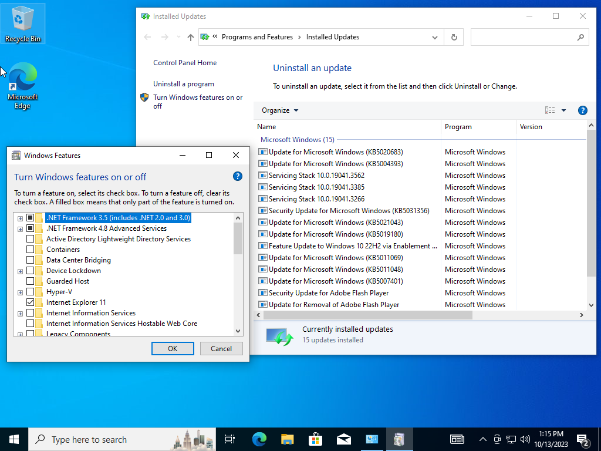
Task: Select the Microsoft Edge desktop shortcut
Action: point(23,86)
